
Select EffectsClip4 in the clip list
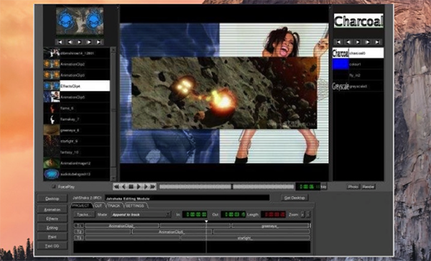77,86
